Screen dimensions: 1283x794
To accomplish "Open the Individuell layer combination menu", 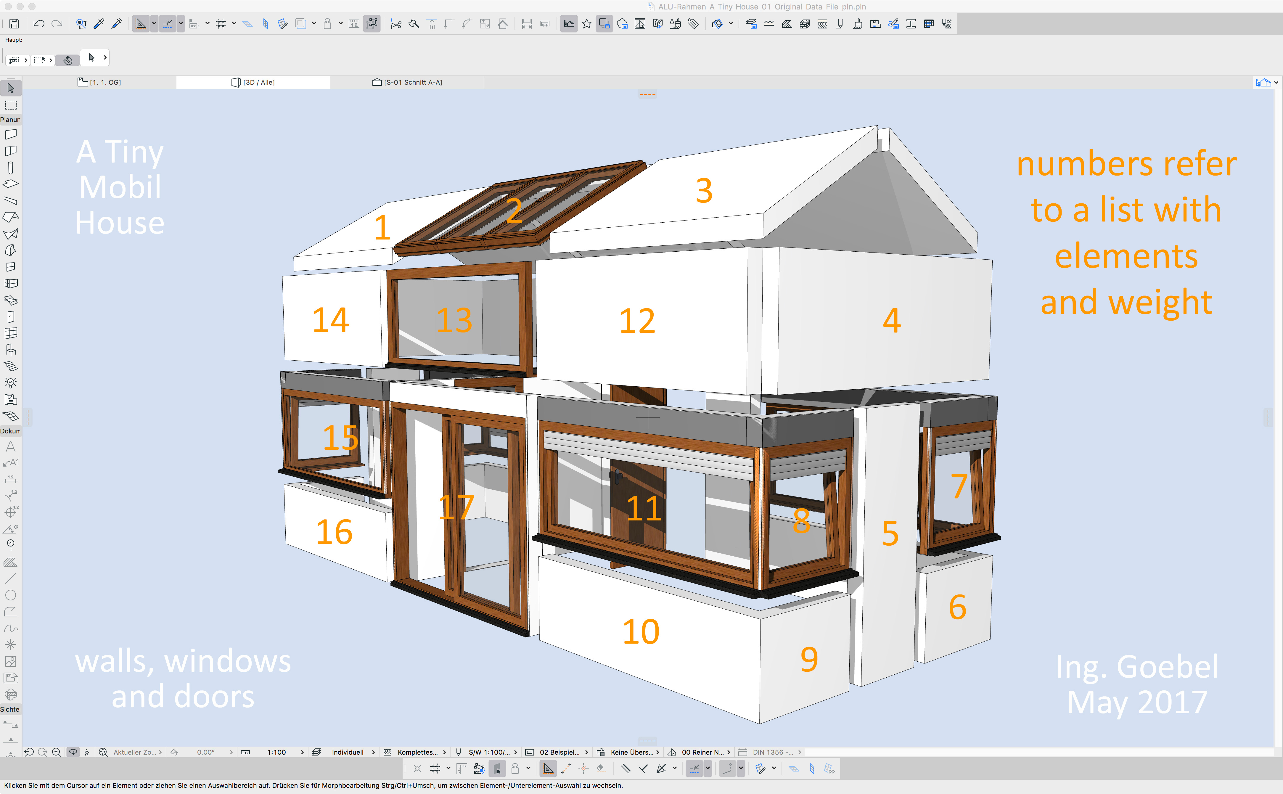I will (x=347, y=752).
